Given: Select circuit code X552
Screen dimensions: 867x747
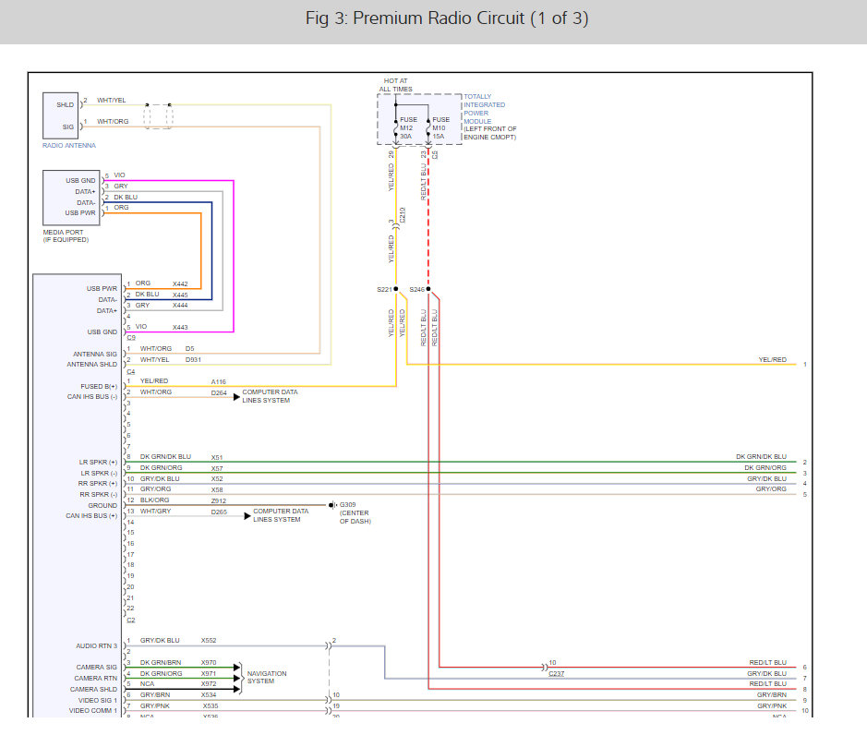Looking at the screenshot, I should 209,640.
